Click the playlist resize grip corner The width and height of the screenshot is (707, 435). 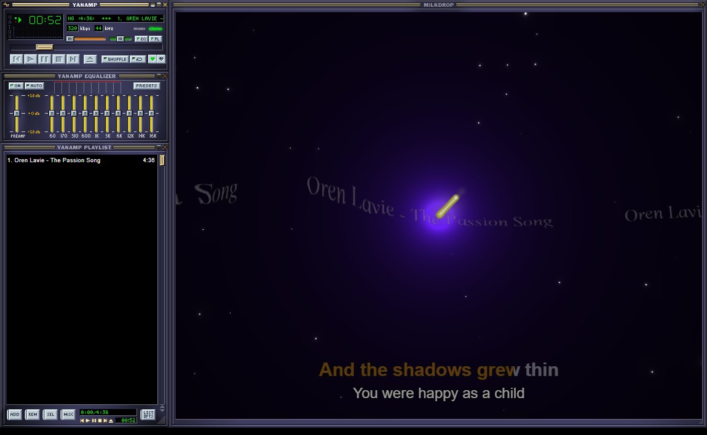(x=162, y=420)
